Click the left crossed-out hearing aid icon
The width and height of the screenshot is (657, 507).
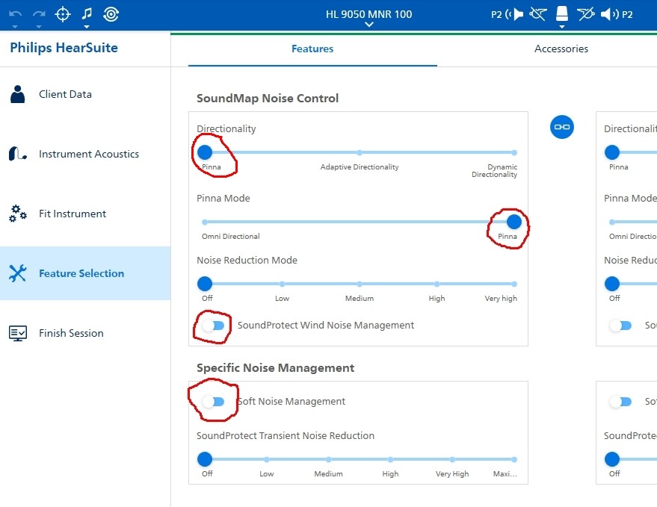(538, 14)
